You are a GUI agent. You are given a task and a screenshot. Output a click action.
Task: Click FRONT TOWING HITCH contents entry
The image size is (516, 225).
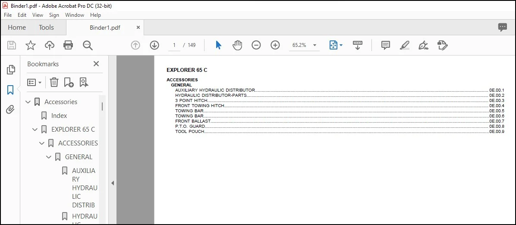point(340,105)
